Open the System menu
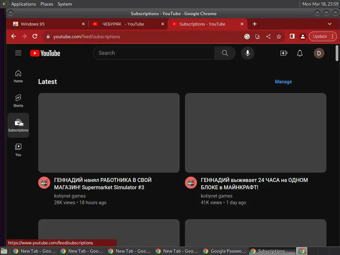 pos(65,4)
